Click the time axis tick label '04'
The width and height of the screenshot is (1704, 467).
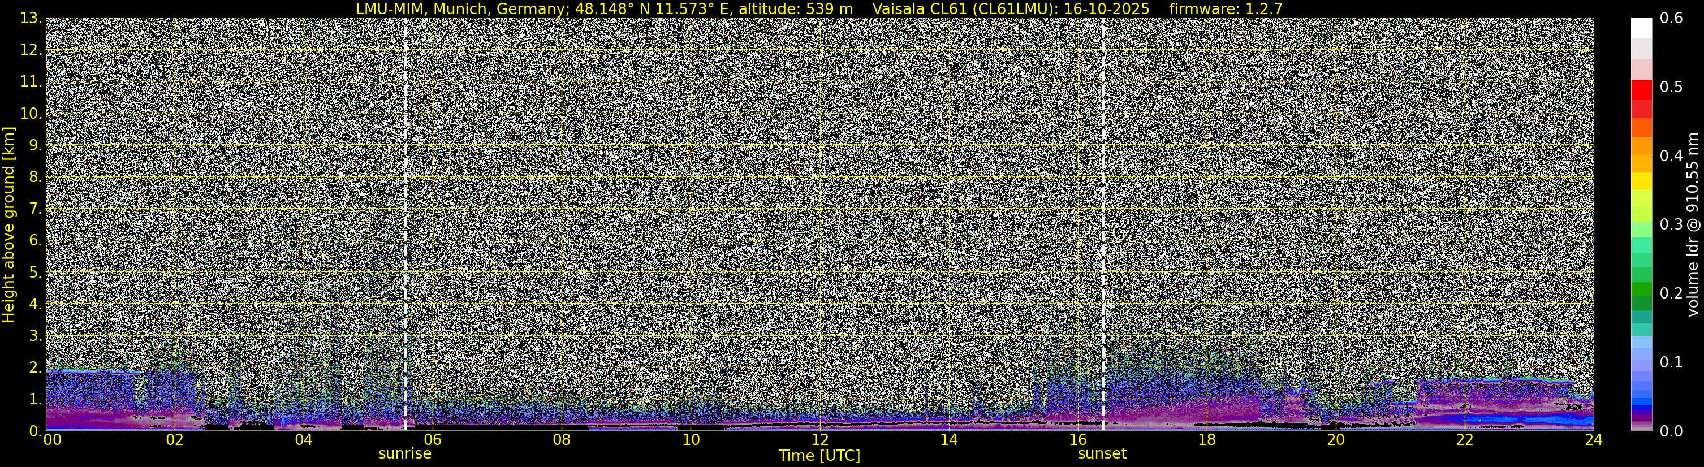304,440
